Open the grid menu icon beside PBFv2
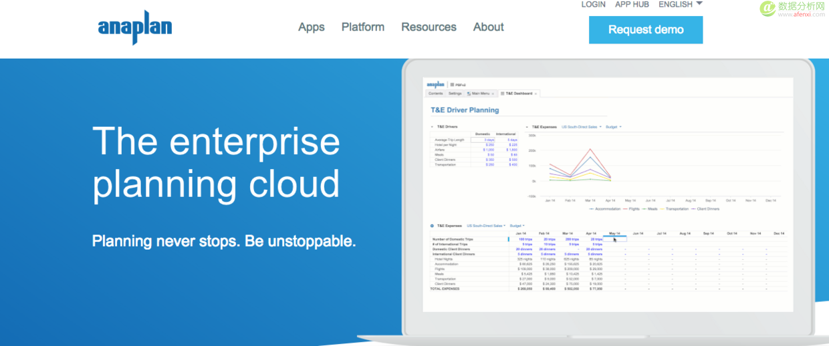This screenshot has height=346, width=829. point(452,85)
